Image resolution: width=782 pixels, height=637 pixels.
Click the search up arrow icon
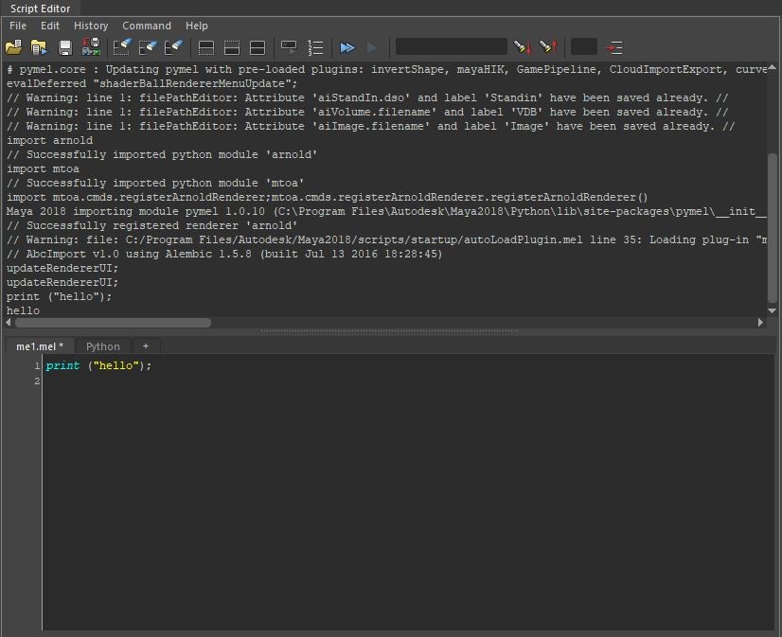click(548, 46)
